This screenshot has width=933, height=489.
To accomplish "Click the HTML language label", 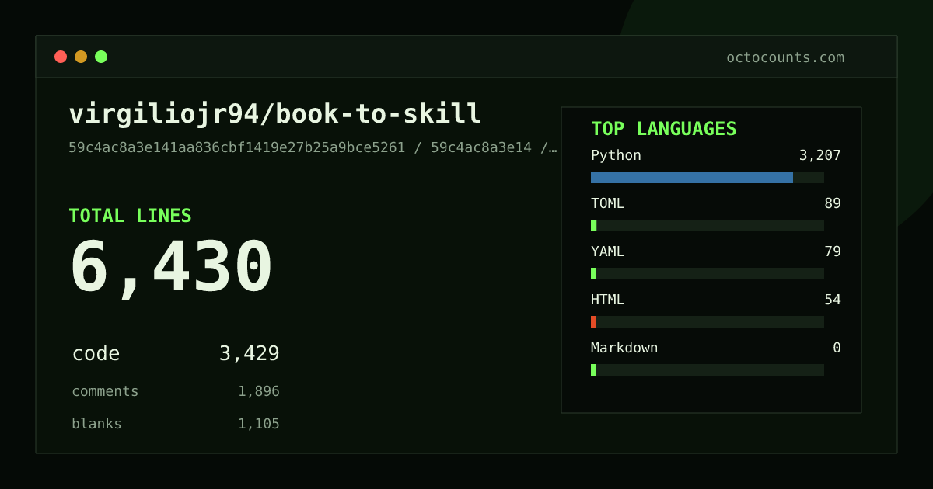I will pos(607,300).
